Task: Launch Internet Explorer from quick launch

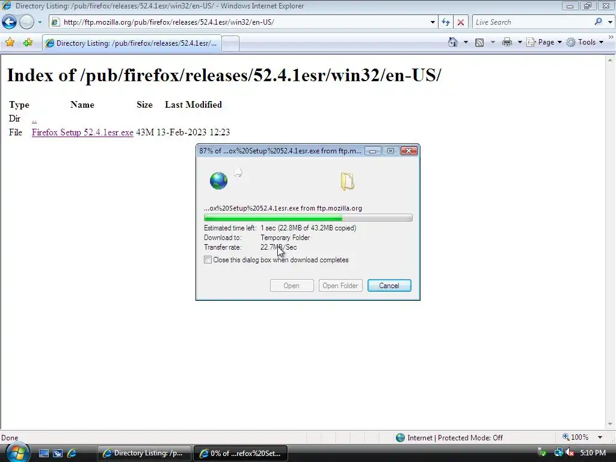Action: click(x=72, y=454)
